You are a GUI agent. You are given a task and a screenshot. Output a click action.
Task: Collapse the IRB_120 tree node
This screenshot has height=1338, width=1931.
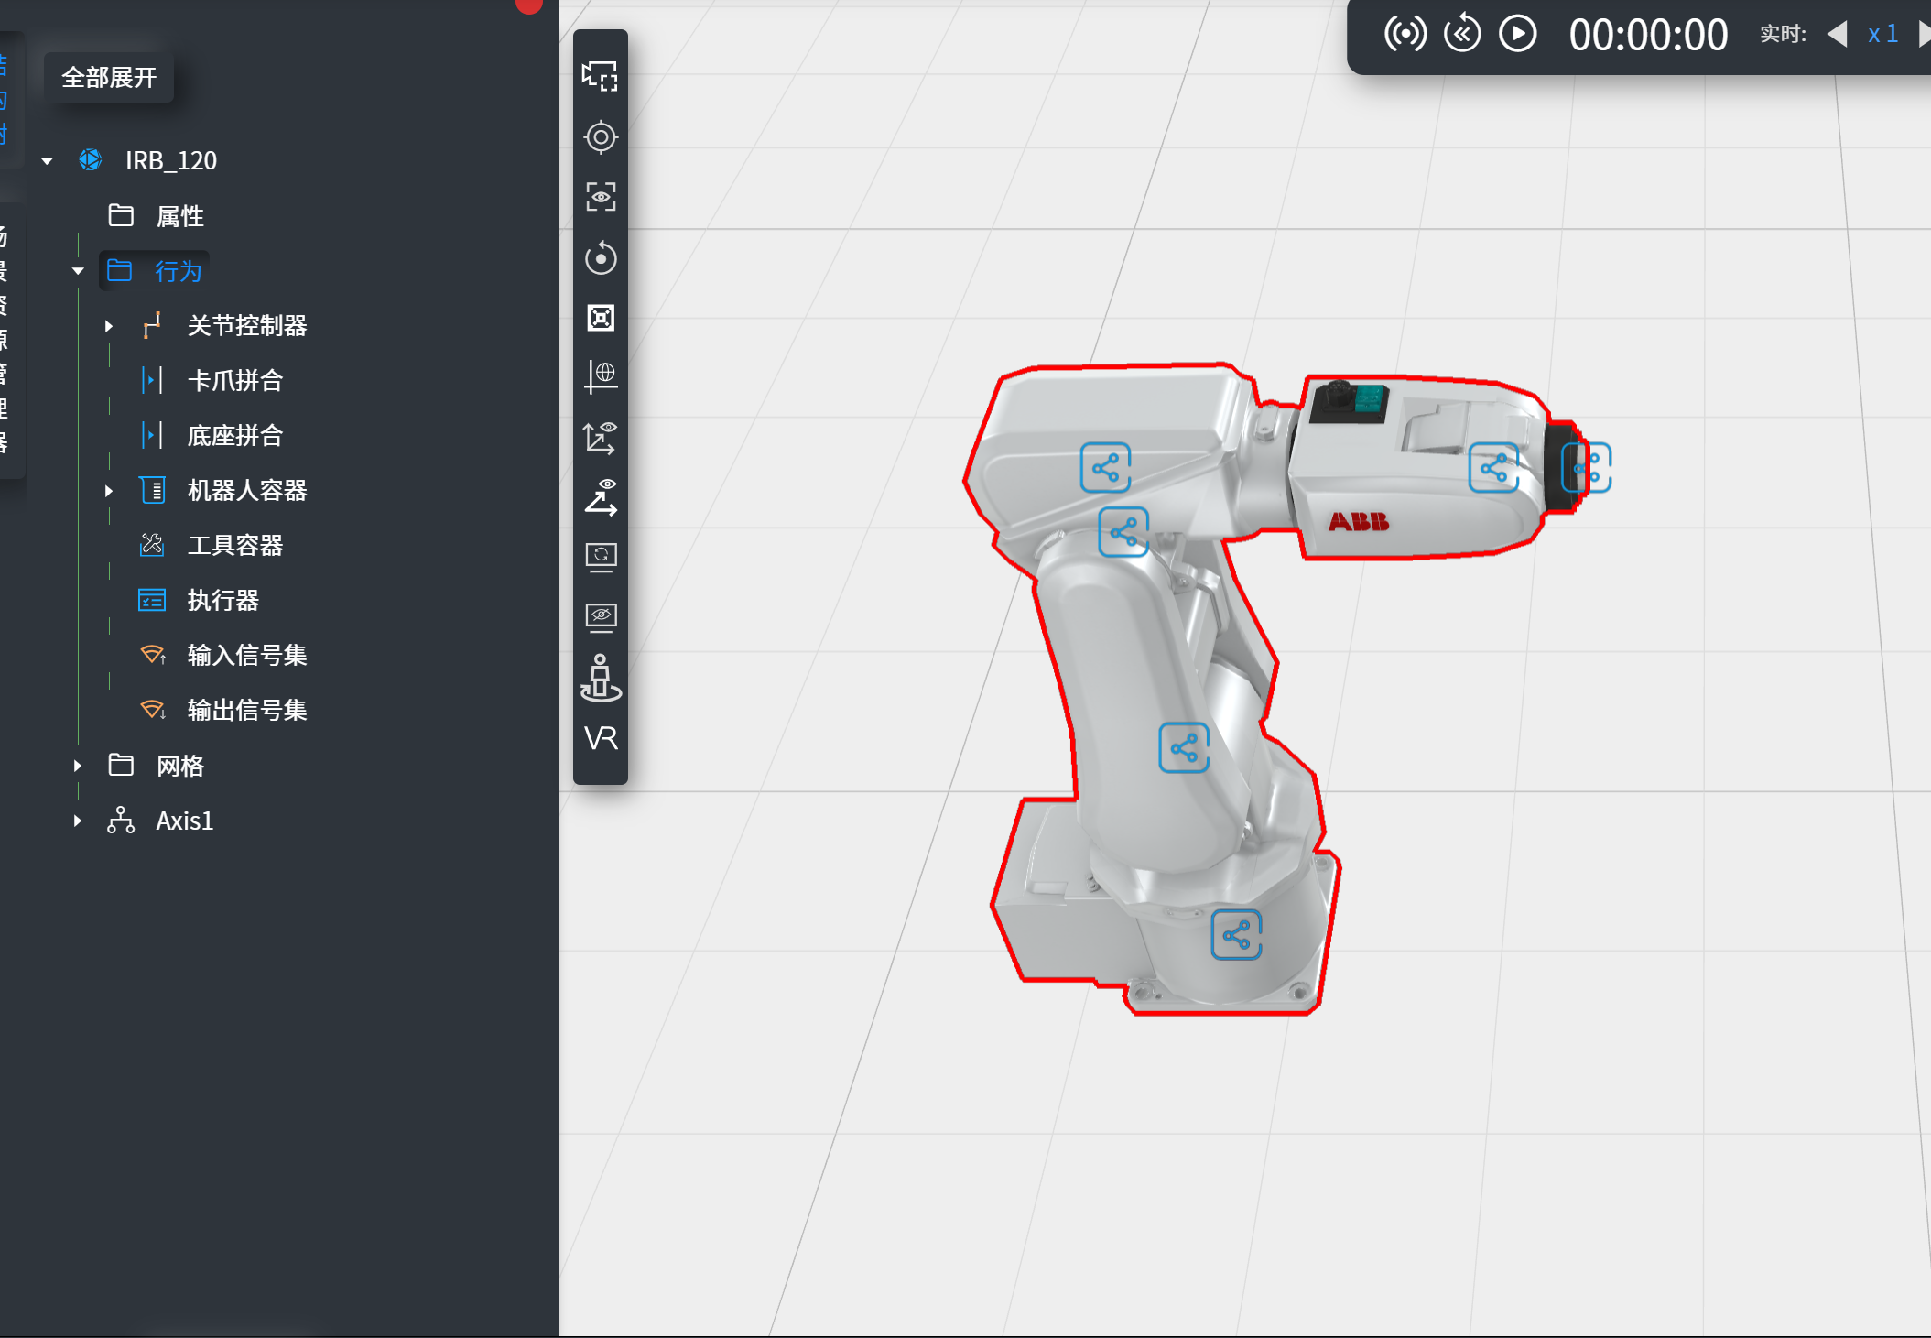(x=47, y=161)
